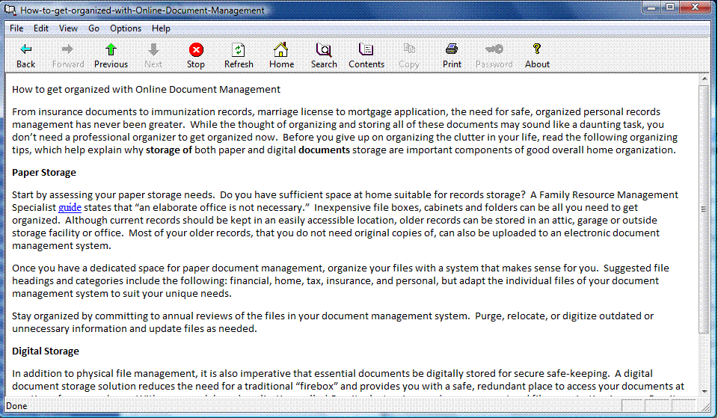Open the About dialog

pos(537,56)
